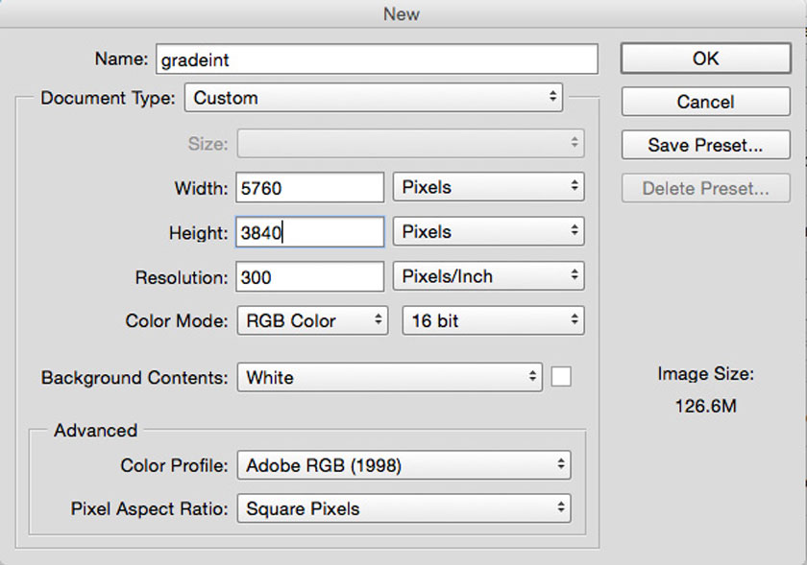Click the Save Preset button
The width and height of the screenshot is (807, 565).
pos(705,145)
